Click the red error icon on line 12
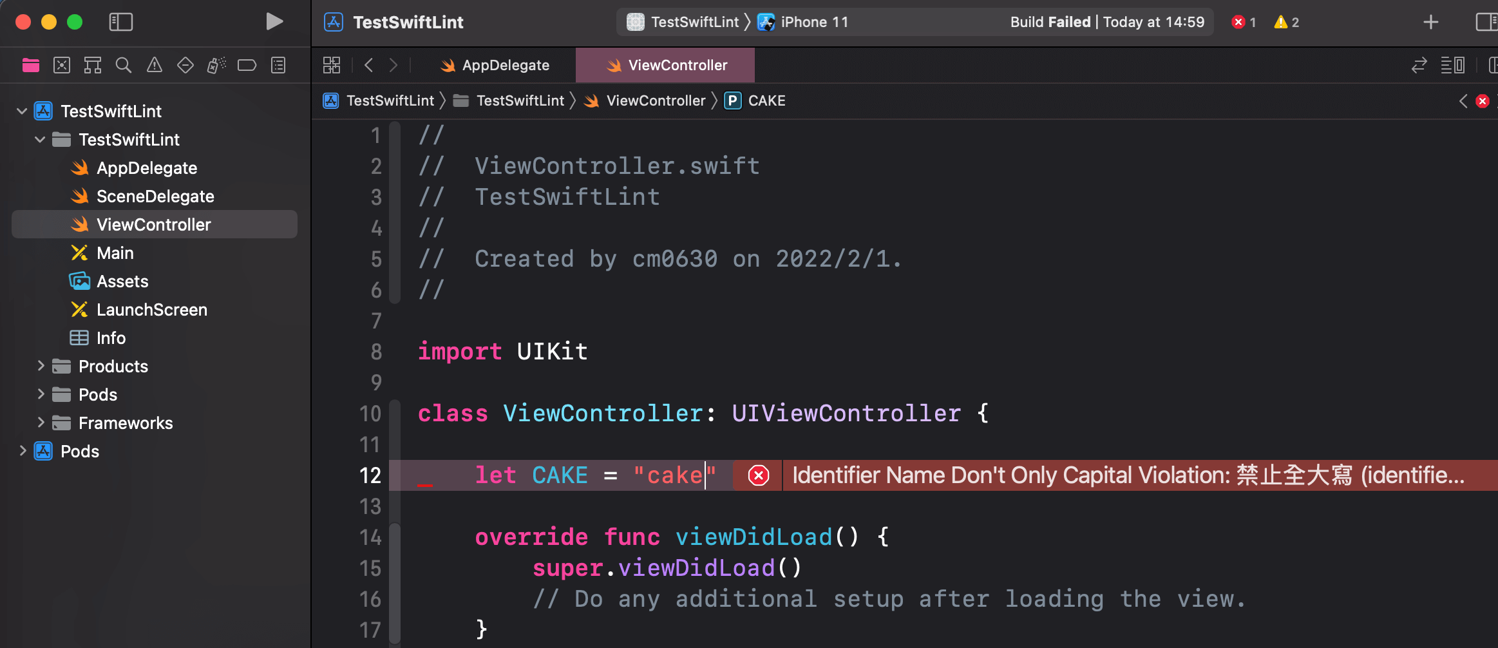The height and width of the screenshot is (648, 1498). (758, 475)
